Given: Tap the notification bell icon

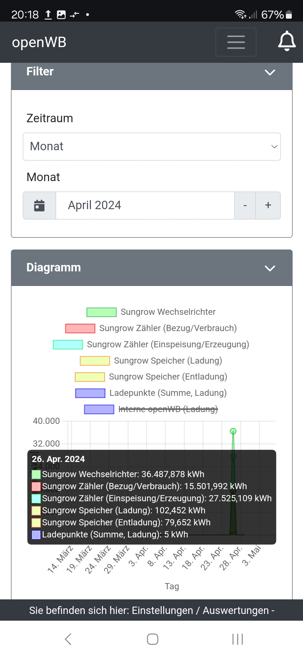Looking at the screenshot, I should 286,41.
